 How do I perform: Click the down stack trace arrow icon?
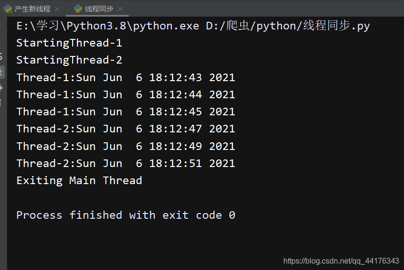coord(1,41)
